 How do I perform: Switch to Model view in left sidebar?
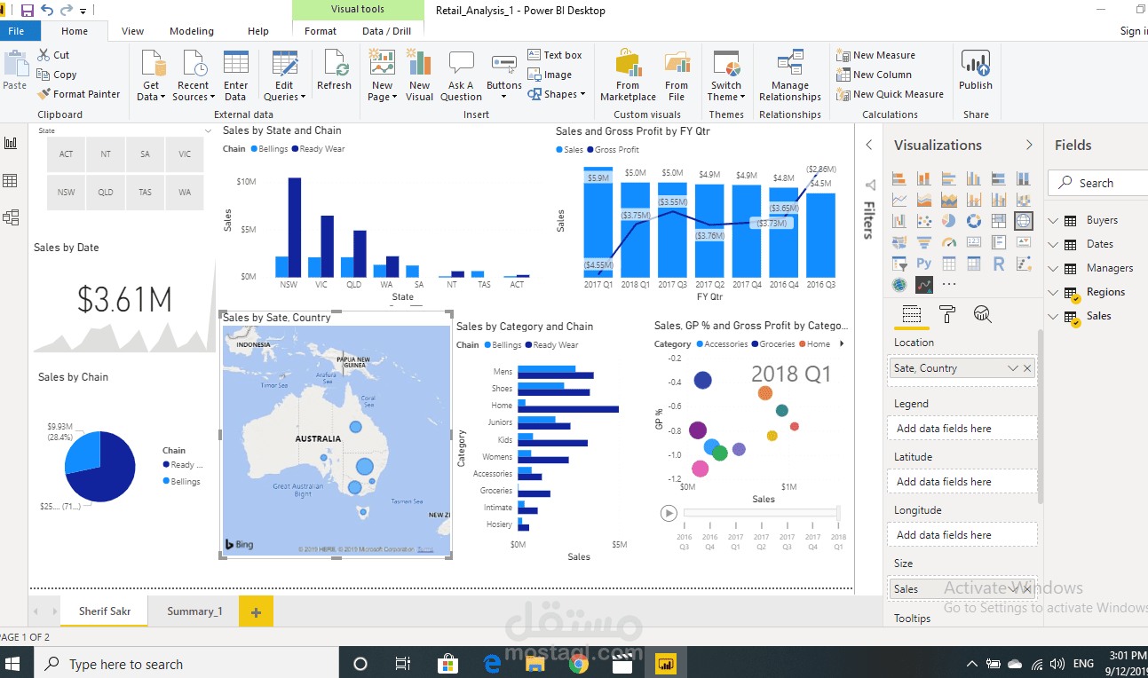click(11, 217)
